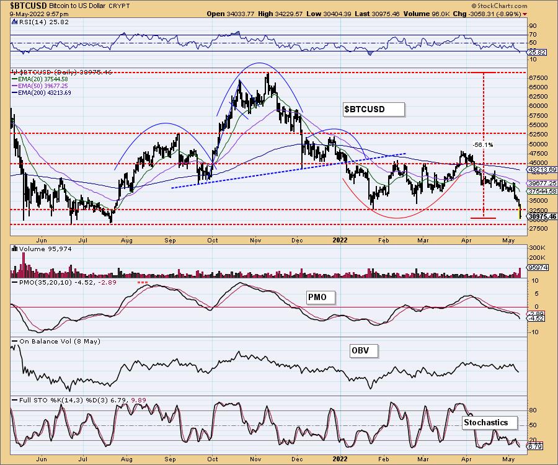Click the 30975.46 last price tag
The width and height of the screenshot is (558, 465).
tap(542, 216)
